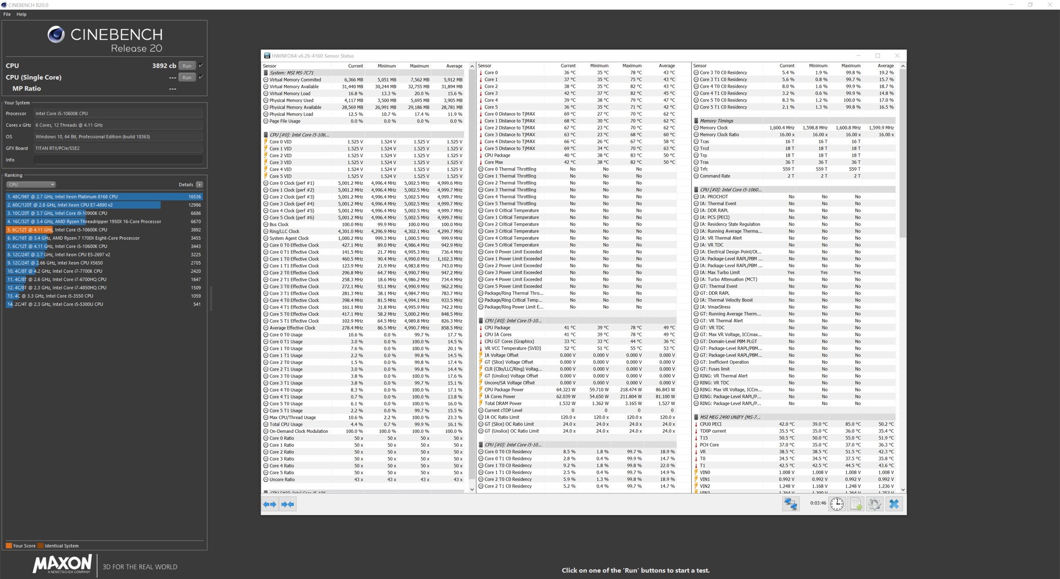
Task: Click the Average column header in right pane
Action: [x=886, y=66]
